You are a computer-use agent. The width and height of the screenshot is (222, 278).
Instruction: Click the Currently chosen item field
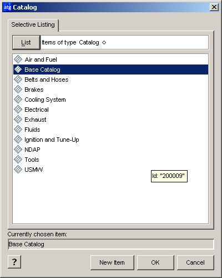tap(111, 244)
